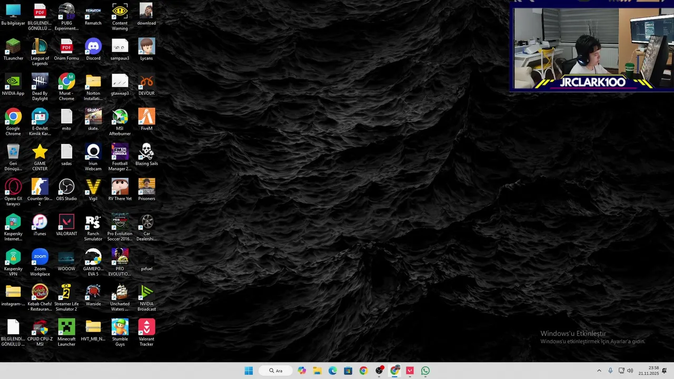The height and width of the screenshot is (379, 674).
Task: Open Uncharted Waters shortcut
Action: (x=120, y=298)
